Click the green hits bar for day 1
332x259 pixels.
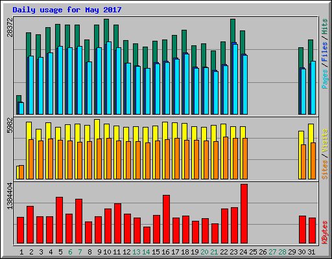tap(19, 98)
